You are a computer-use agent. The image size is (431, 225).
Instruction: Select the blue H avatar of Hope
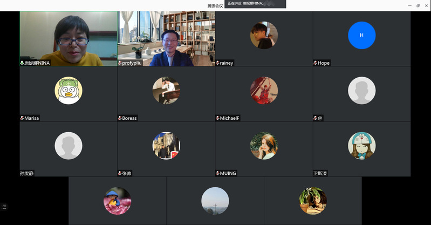point(361,35)
